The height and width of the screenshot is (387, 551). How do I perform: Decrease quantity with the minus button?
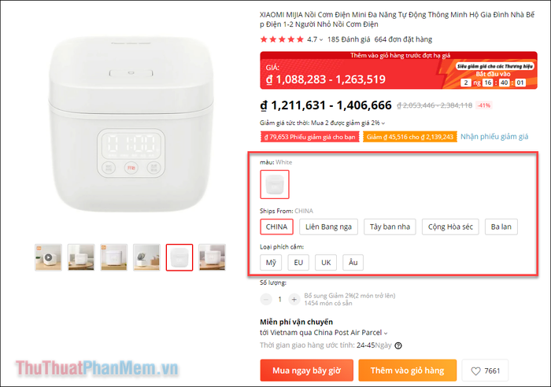[x=266, y=300]
